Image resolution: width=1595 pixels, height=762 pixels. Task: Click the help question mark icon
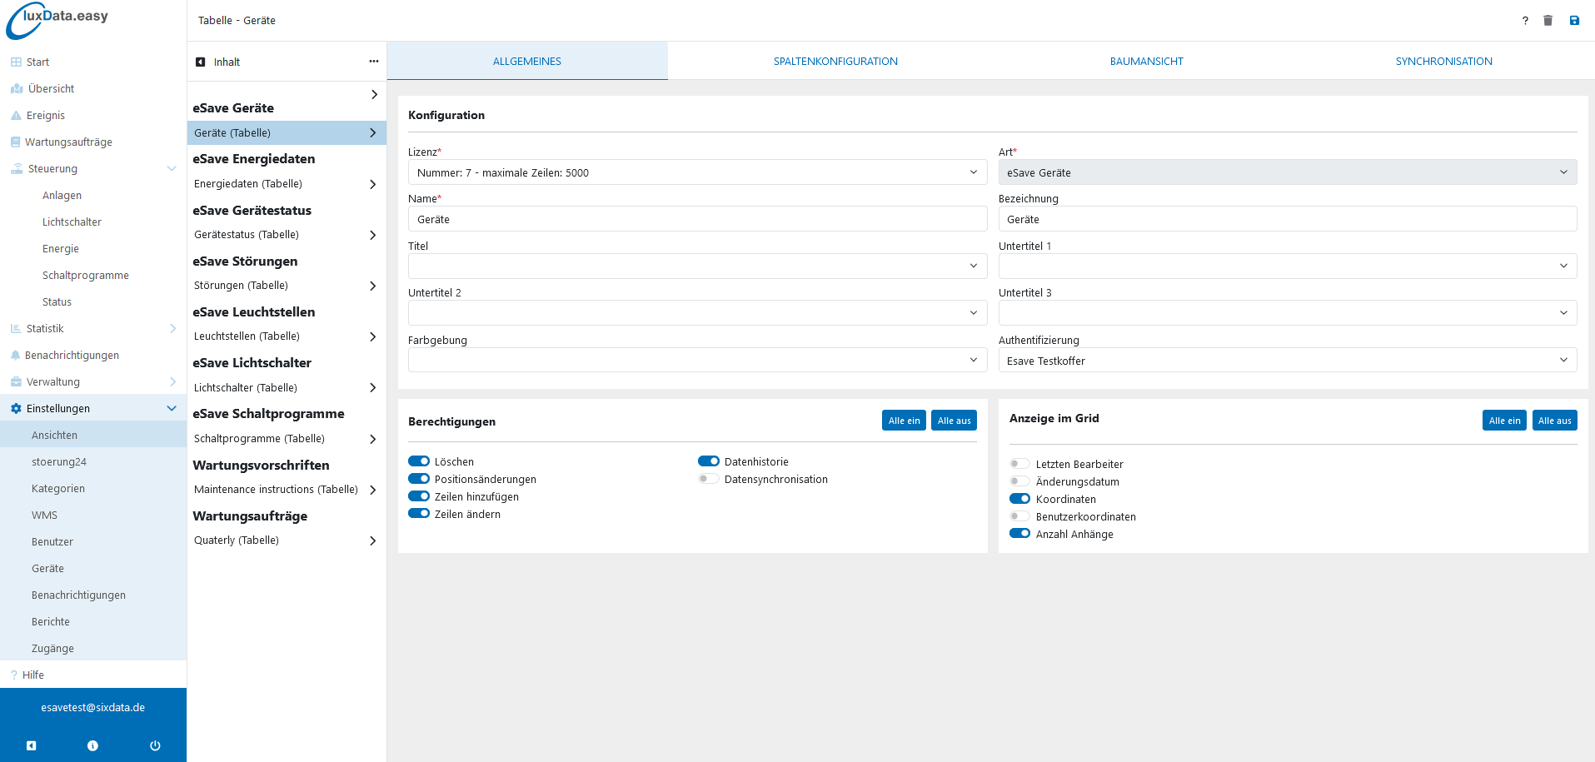[1525, 21]
